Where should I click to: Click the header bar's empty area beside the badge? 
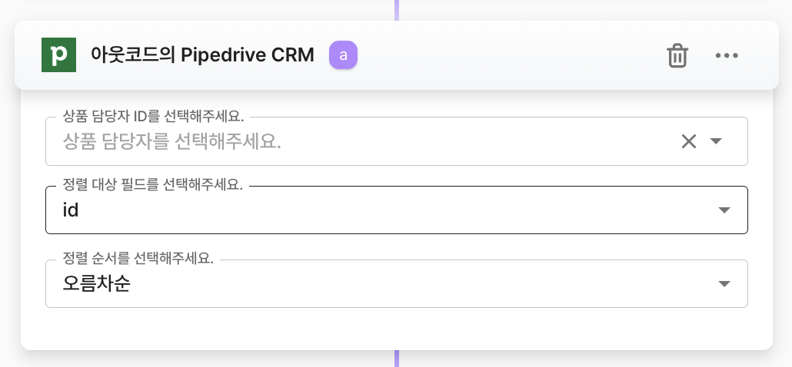[x=507, y=55]
